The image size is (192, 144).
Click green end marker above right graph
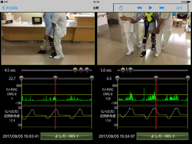coord(188,78)
